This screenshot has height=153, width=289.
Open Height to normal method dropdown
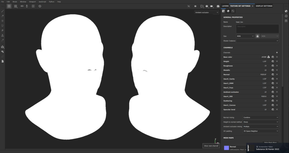(260, 122)
